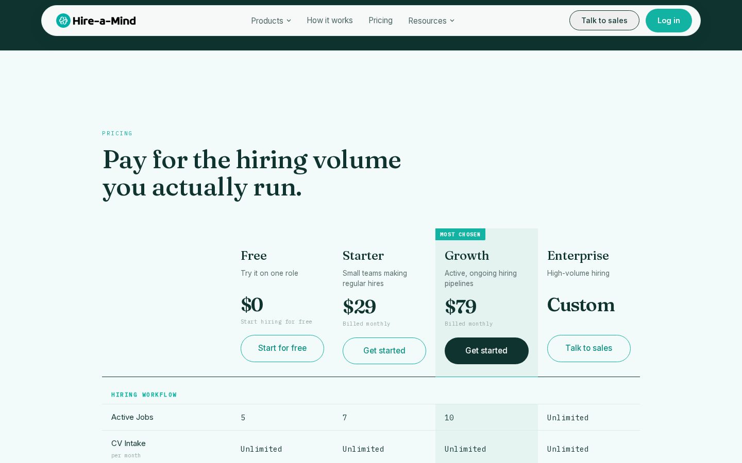The image size is (742, 463).
Task: Select the Starter plan heading
Action: 363,256
